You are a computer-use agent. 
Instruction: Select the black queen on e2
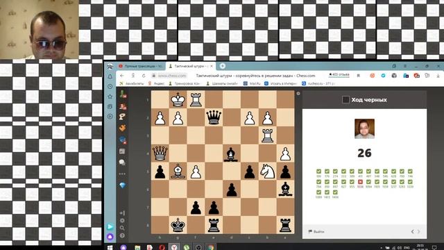214,117
